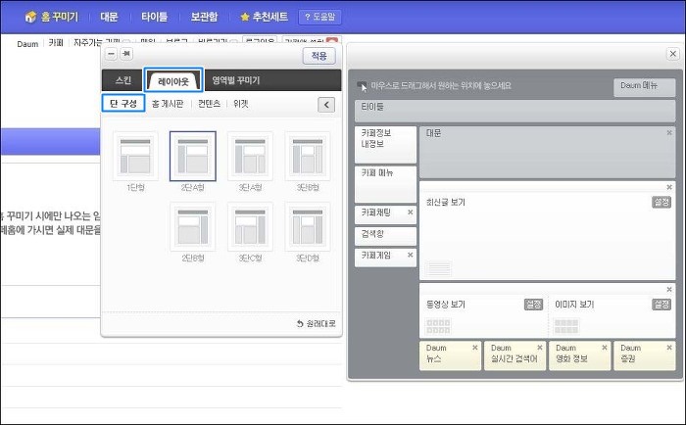Select the 단 구성 sub-tab
Image resolution: width=686 pixels, height=425 pixels.
tap(123, 103)
